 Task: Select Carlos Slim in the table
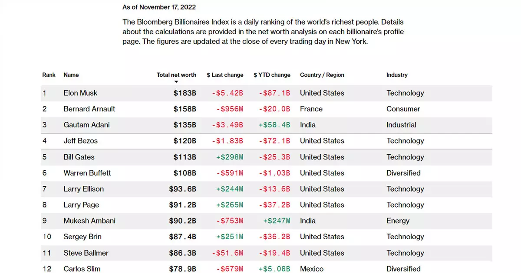[x=82, y=269]
